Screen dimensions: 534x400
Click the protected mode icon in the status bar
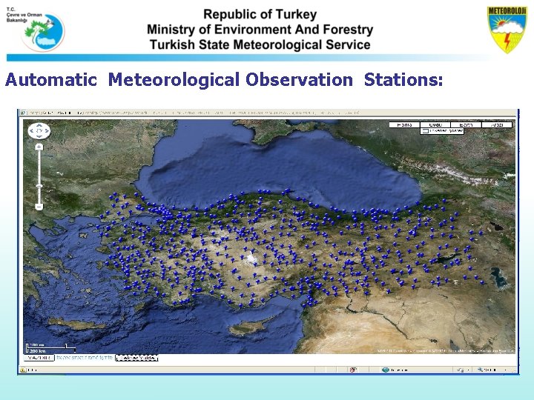(461, 370)
